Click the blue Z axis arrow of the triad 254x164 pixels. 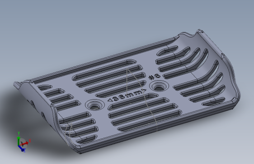point(21,148)
